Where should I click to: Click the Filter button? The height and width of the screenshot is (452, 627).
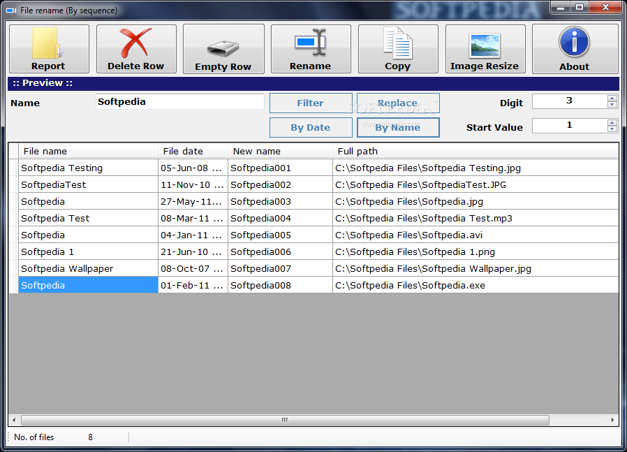(311, 103)
